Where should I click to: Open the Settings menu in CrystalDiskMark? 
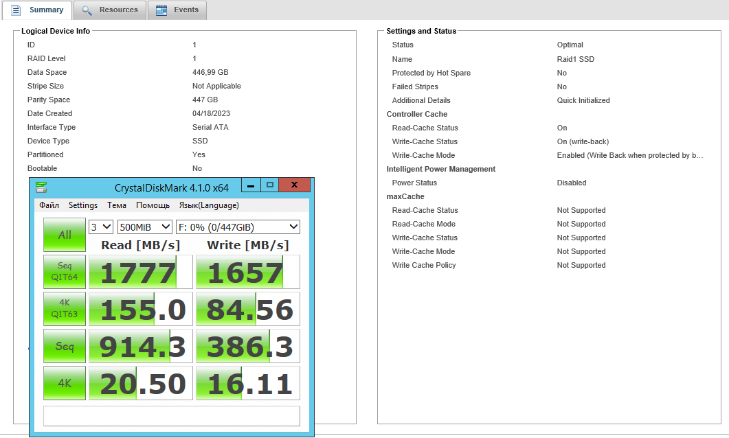83,205
